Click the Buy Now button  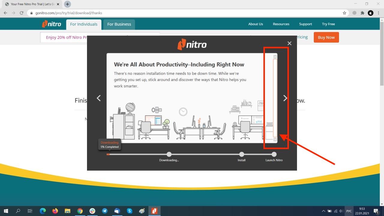coord(326,37)
